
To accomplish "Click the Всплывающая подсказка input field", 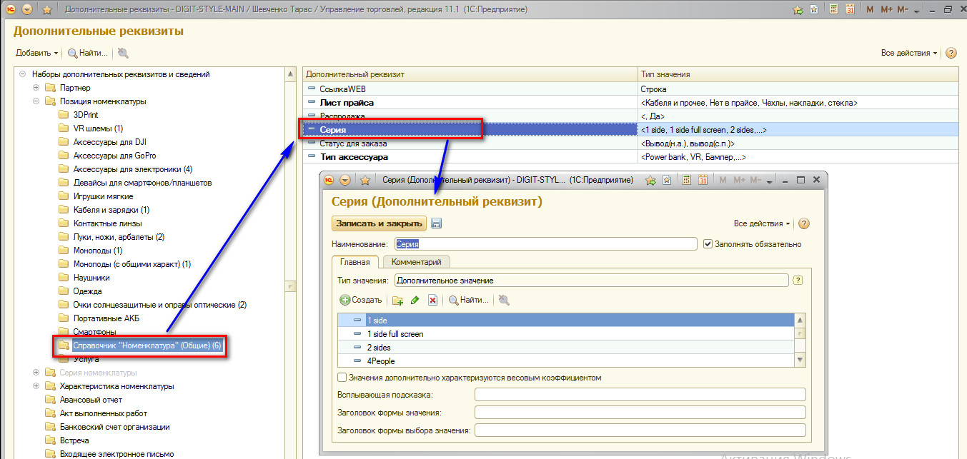I will point(640,395).
